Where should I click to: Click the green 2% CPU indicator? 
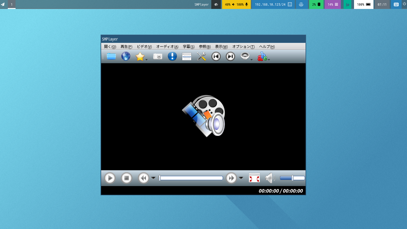click(x=316, y=4)
